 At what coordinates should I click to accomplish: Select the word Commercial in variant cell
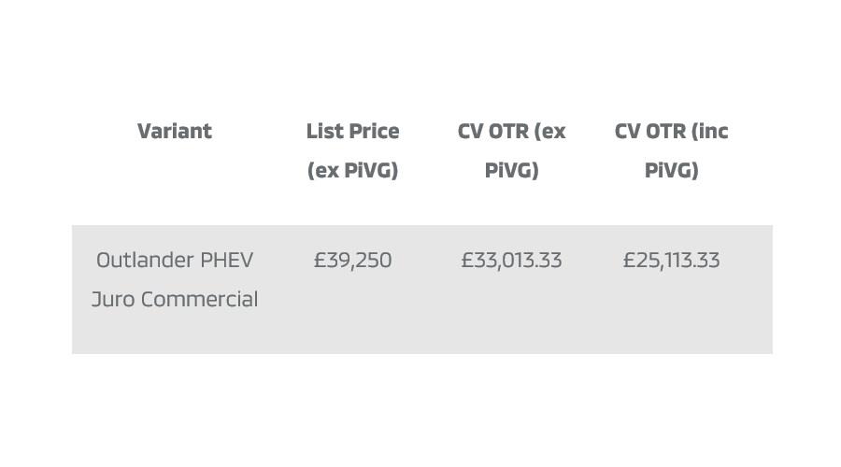click(200, 299)
